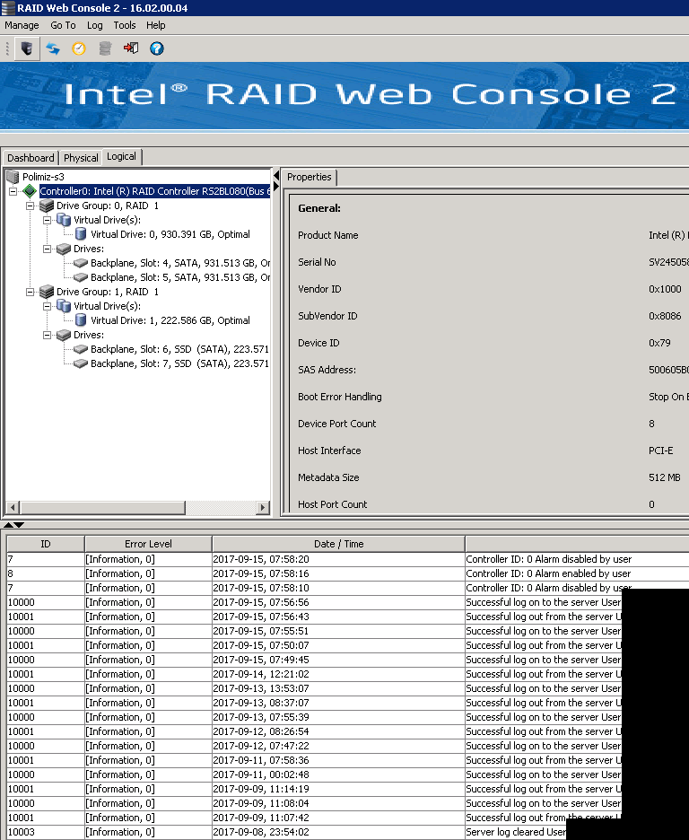Select the Polimiz-s3 server icon in tree

pos(13,177)
